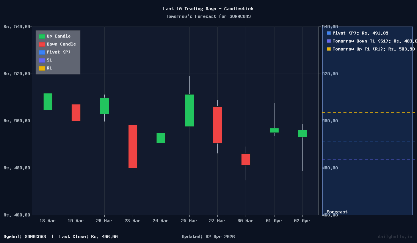Collapse the chart legend box
Image resolution: width=417 pixels, height=243 pixels.
58,52
